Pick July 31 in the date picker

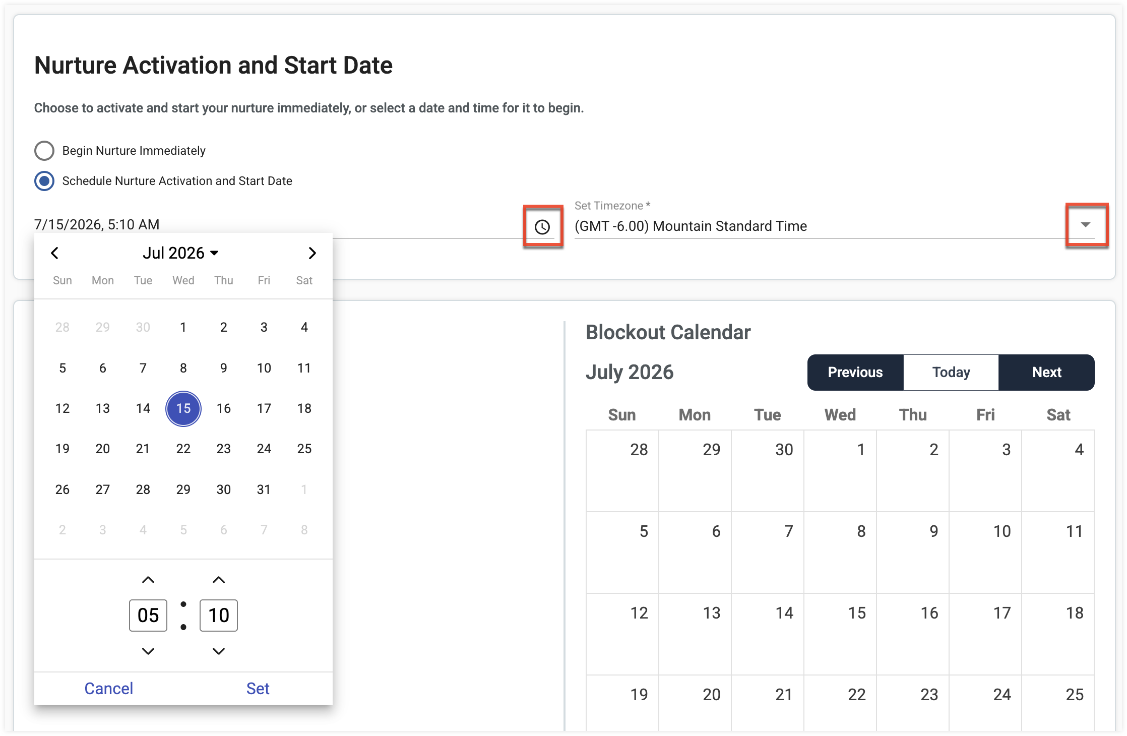click(x=264, y=490)
